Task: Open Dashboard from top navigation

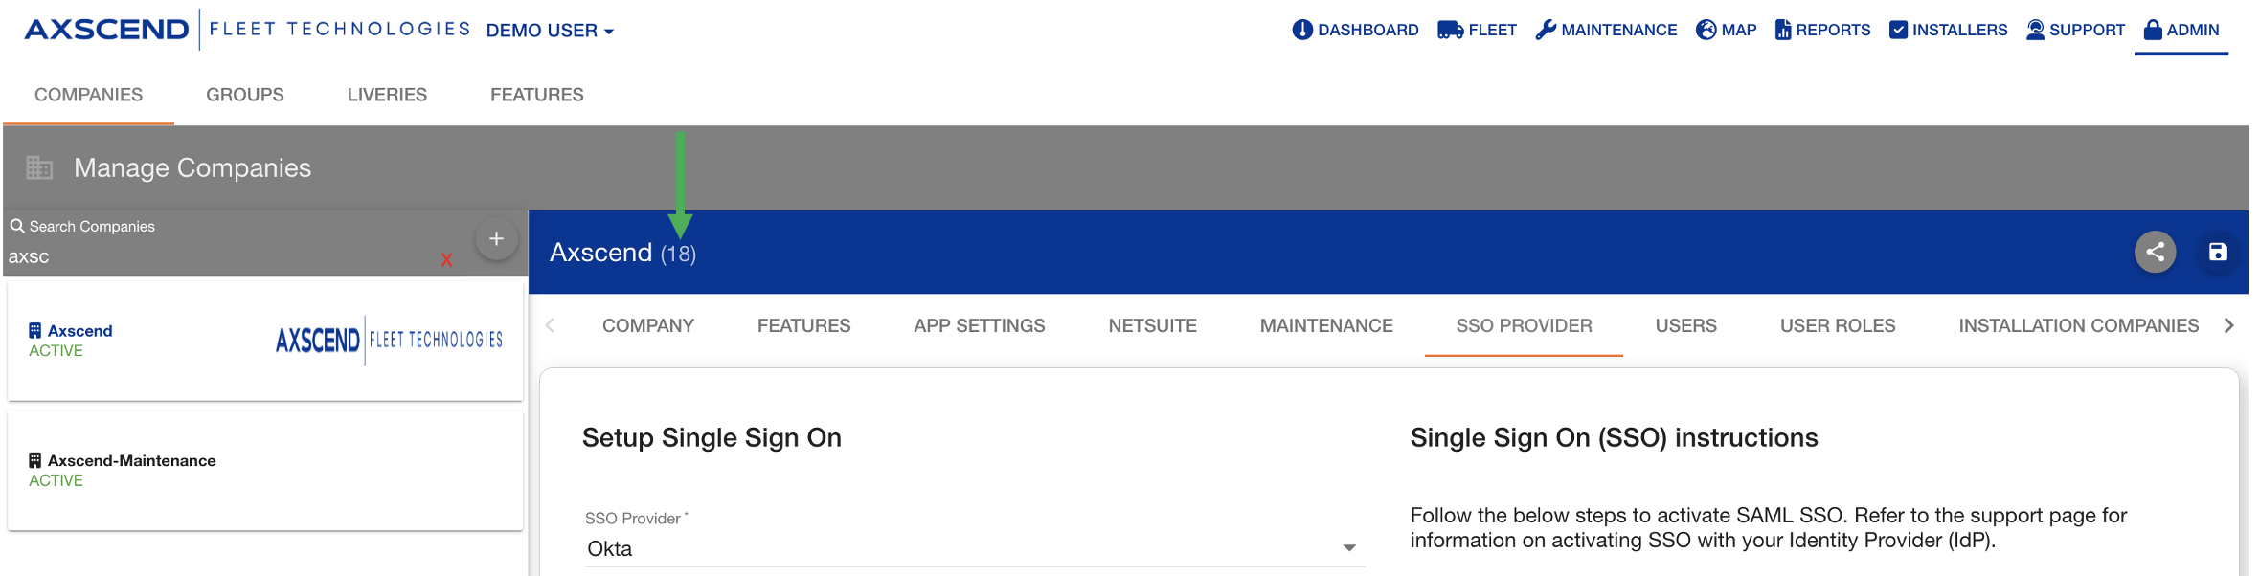Action: click(x=1355, y=30)
